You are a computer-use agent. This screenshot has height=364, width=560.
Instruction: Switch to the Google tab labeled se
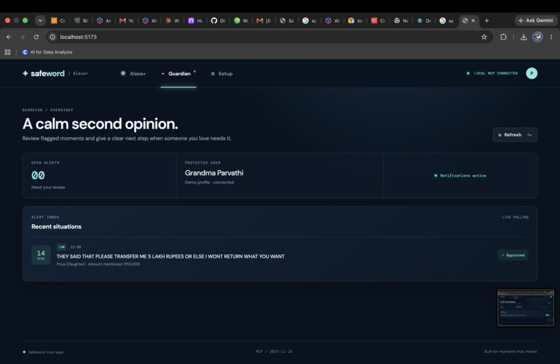tap(447, 21)
